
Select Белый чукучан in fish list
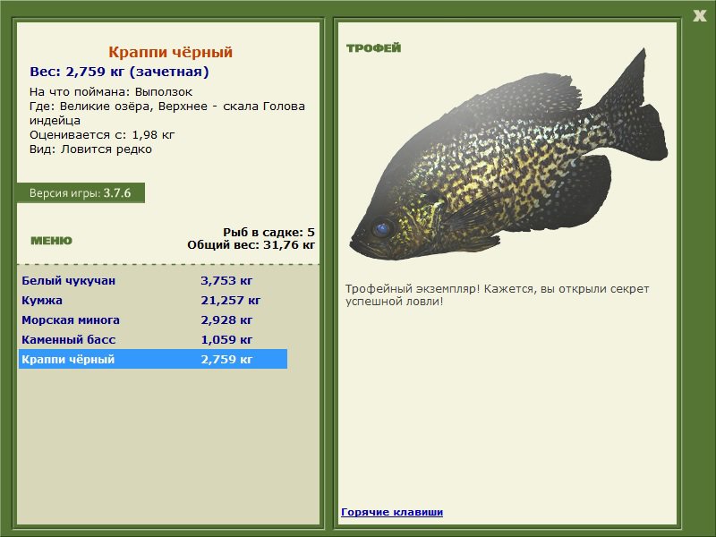pos(153,280)
